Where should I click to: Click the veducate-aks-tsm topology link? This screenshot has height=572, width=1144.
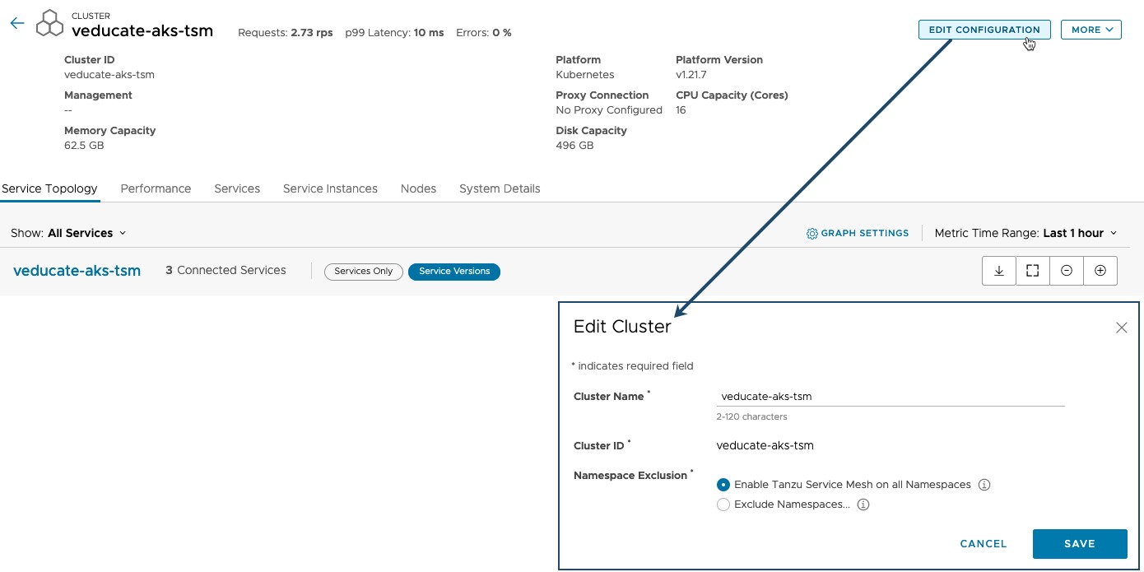tap(77, 271)
